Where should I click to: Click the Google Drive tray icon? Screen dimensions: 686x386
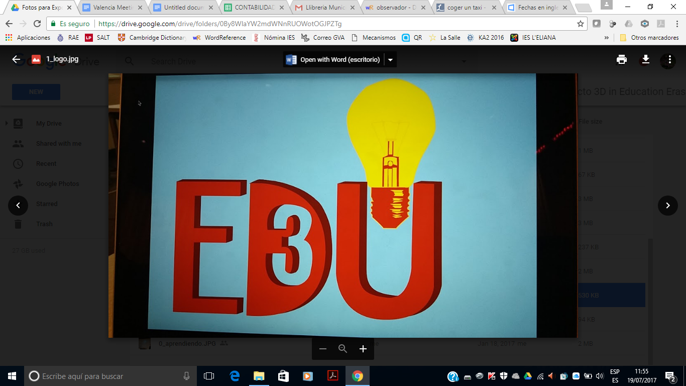(528, 376)
